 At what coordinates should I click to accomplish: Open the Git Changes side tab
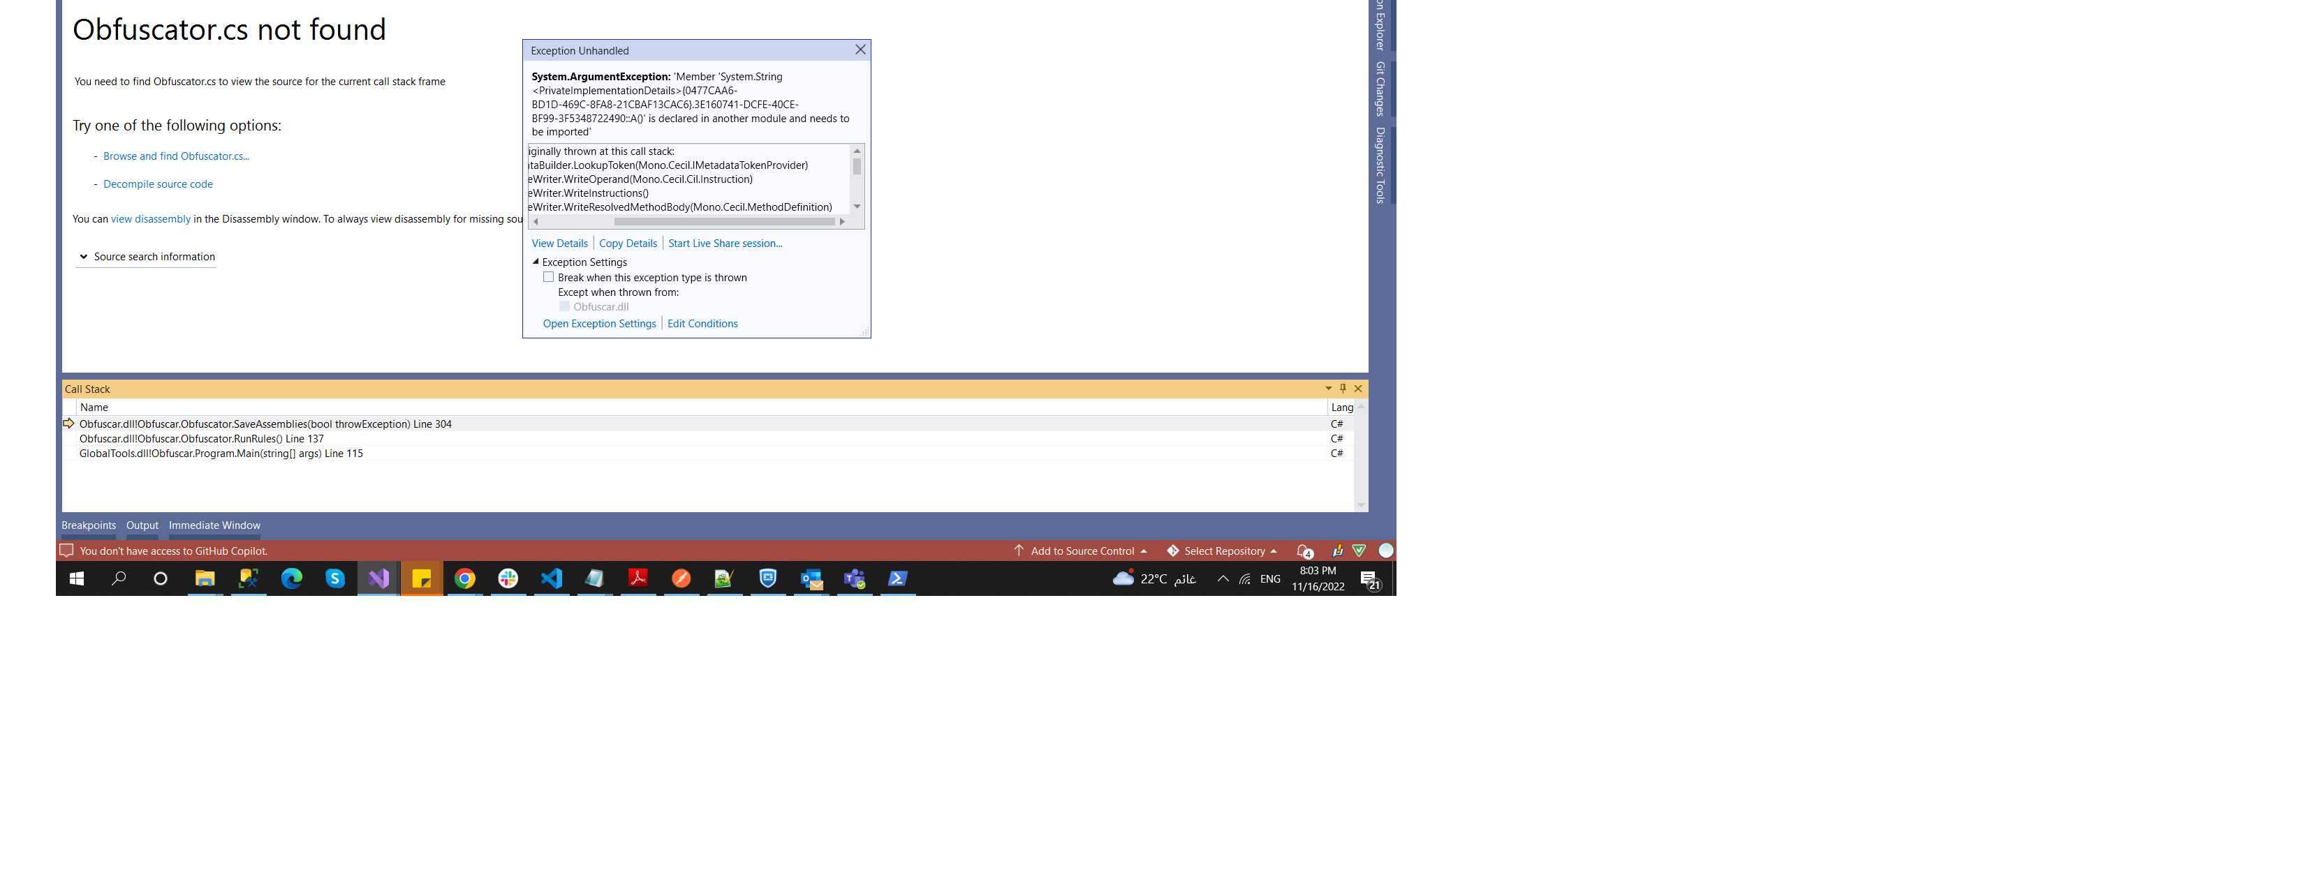pos(1380,88)
